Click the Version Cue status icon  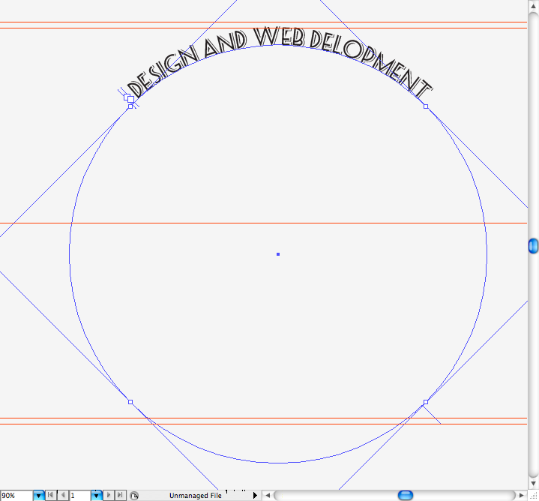tap(134, 496)
